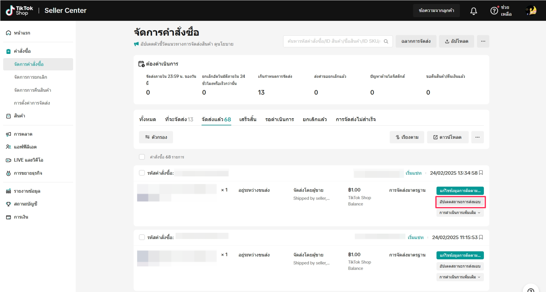Click the order search input field

click(x=333, y=41)
